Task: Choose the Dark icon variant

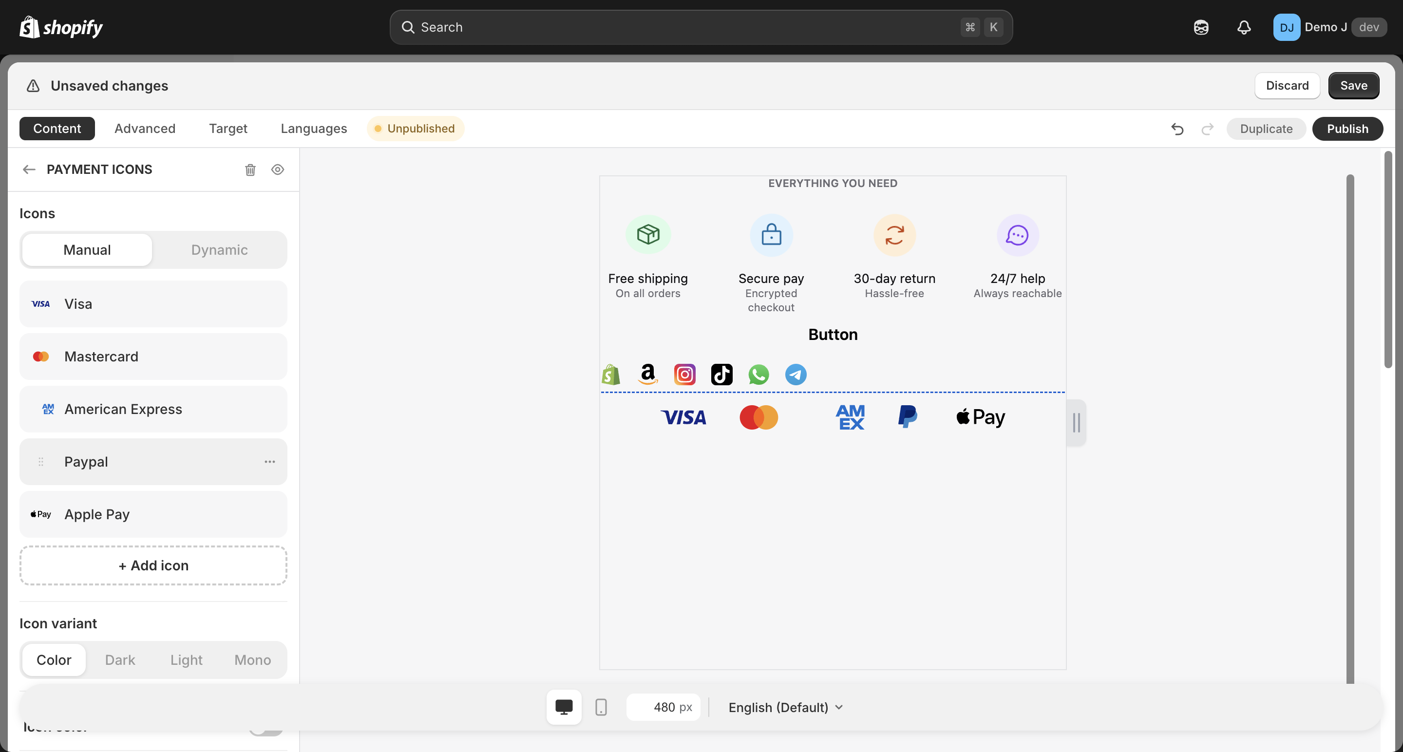Action: (x=120, y=660)
